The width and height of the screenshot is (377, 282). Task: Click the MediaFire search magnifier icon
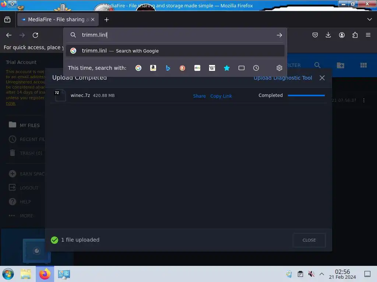(x=317, y=65)
